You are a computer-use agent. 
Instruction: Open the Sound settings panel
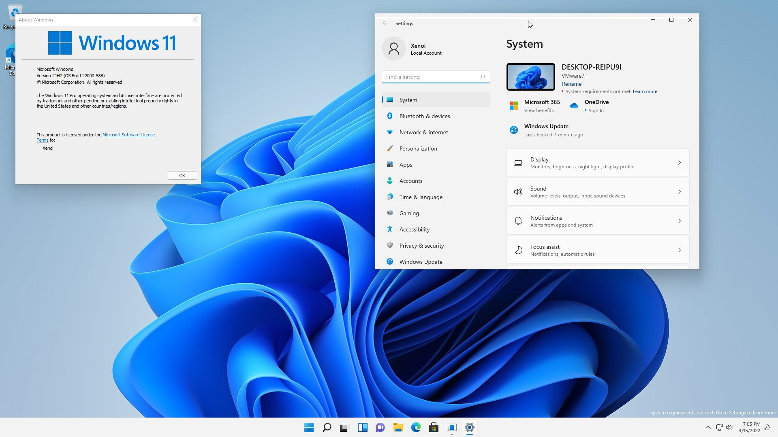click(597, 191)
